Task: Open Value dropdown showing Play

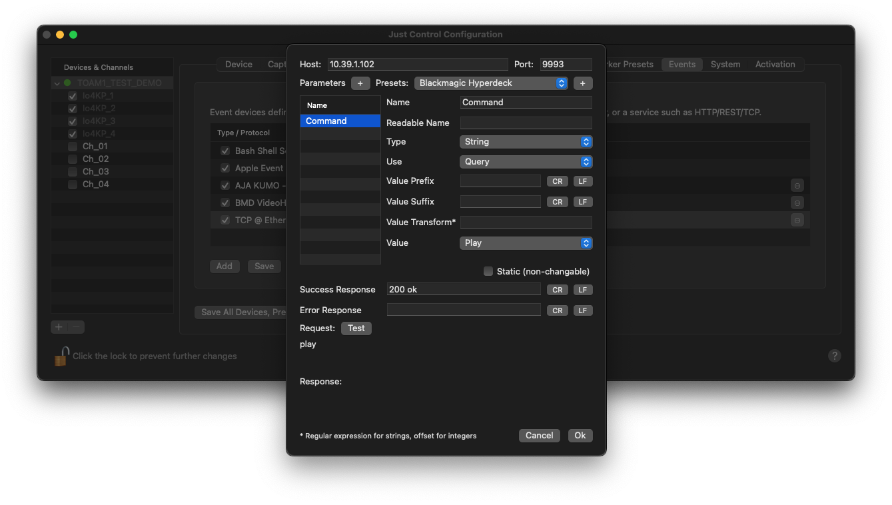Action: [526, 243]
